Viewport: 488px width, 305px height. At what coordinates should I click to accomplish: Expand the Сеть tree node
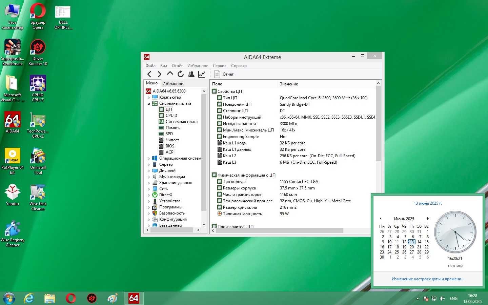pyautogui.click(x=149, y=189)
